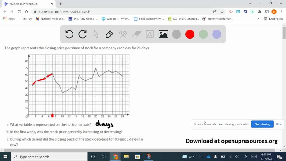Click the Undo icon on the whiteboard
This screenshot has height=161, width=286.
tap(69, 34)
